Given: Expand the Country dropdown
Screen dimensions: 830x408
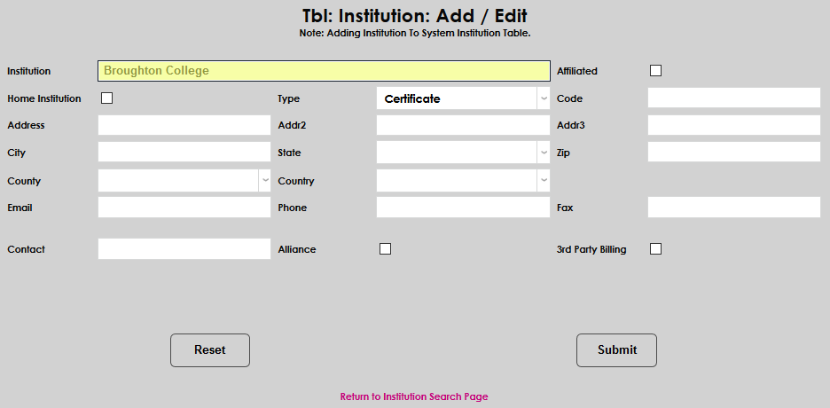Looking at the screenshot, I should (463, 181).
